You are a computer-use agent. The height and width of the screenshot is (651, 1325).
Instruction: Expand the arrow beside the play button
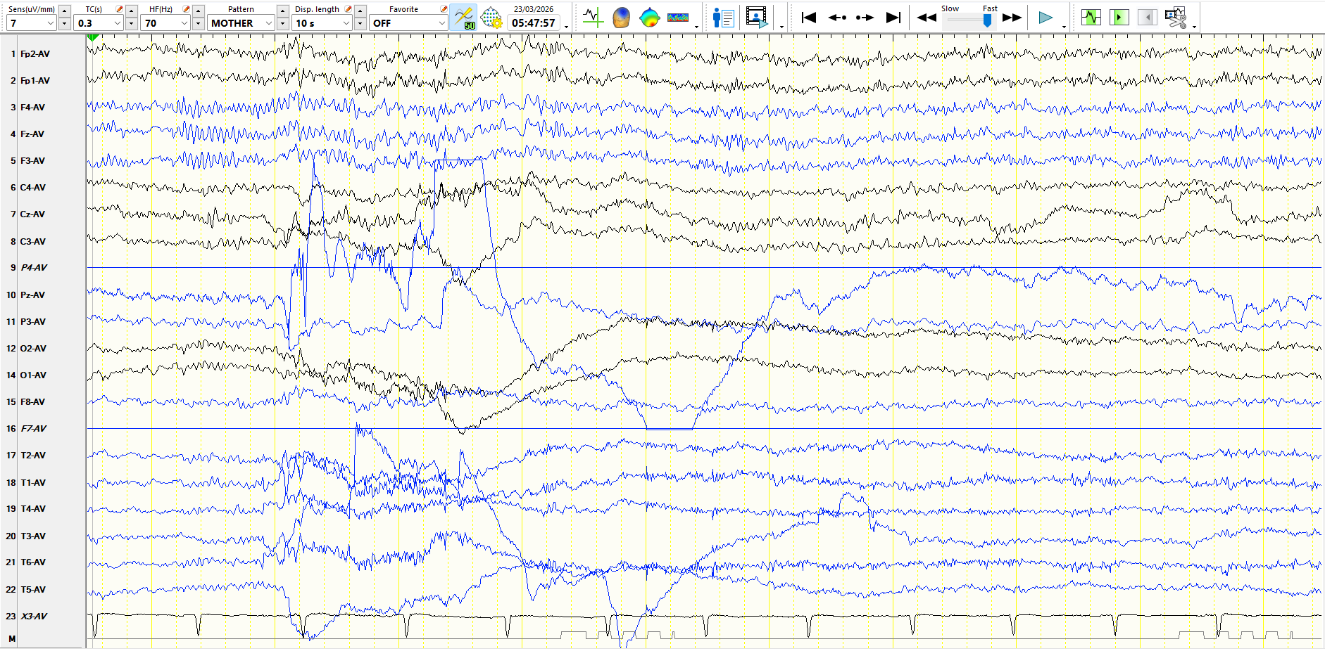pyautogui.click(x=1063, y=27)
